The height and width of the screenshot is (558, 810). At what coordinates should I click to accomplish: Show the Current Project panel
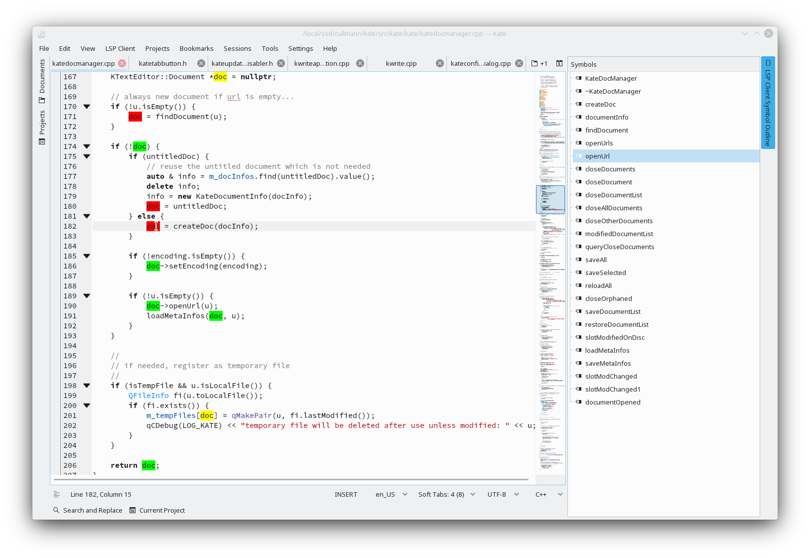(157, 510)
